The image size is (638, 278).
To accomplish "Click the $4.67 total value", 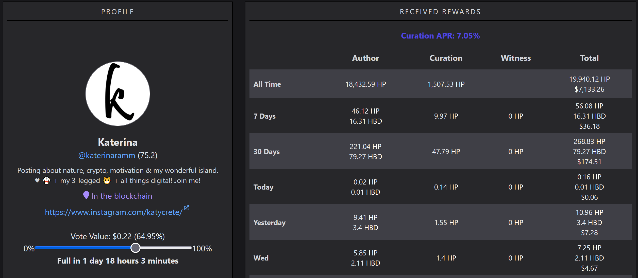I will pos(589,268).
